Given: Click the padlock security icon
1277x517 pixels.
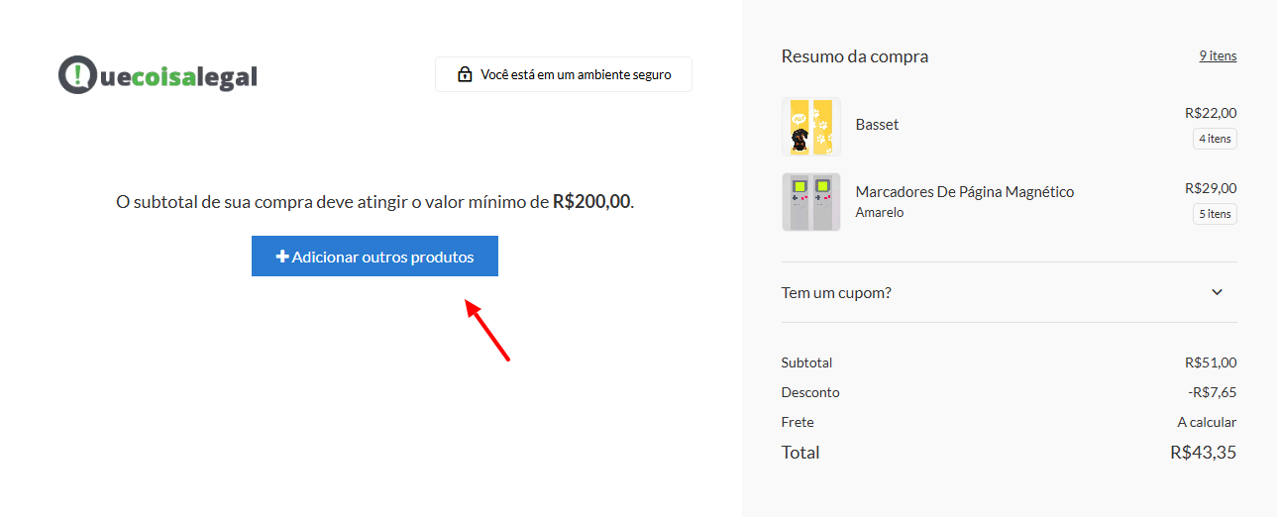Looking at the screenshot, I should 464,74.
